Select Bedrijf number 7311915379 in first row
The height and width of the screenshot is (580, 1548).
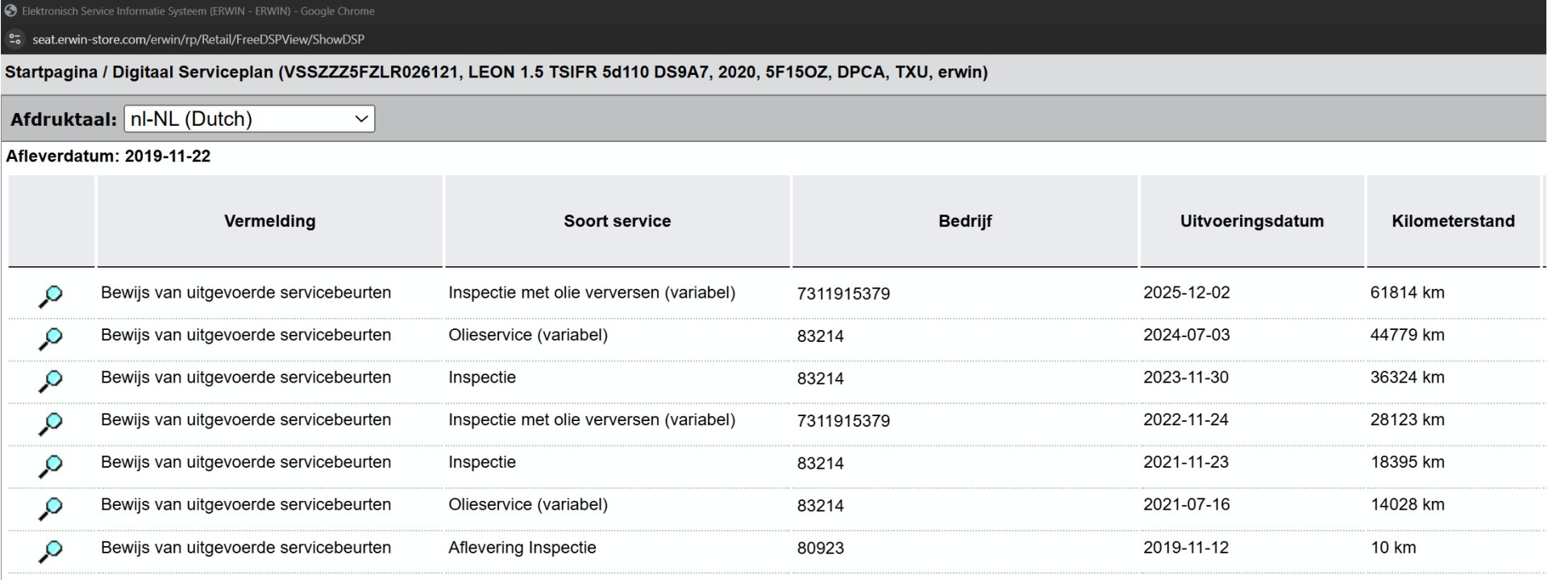coord(843,294)
